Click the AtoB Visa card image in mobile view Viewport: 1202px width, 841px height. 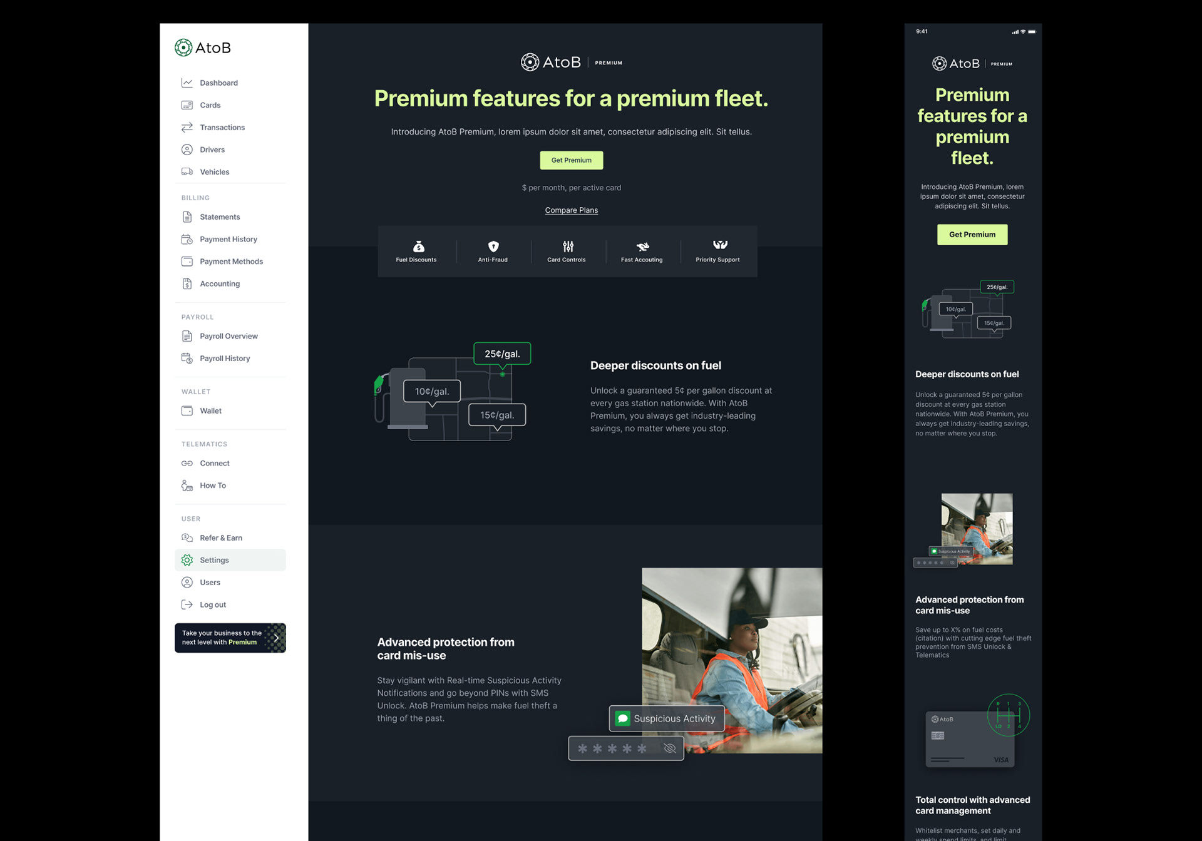(970, 739)
